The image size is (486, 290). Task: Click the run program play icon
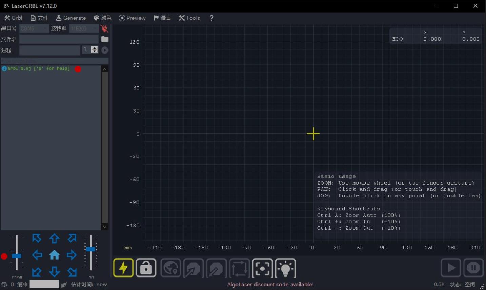105,50
